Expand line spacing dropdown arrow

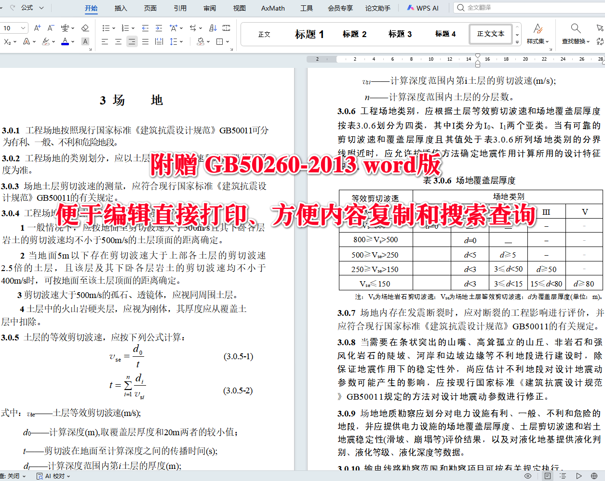181,42
